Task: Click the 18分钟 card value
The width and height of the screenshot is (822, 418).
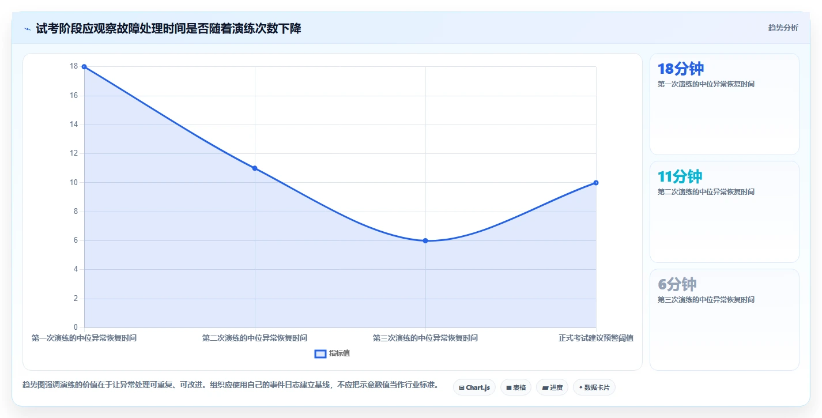Action: (x=681, y=69)
